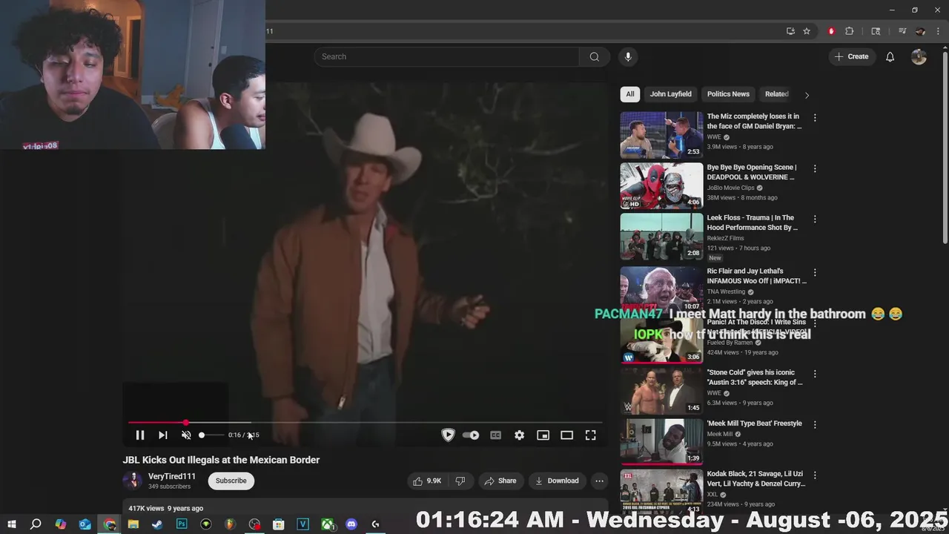The height and width of the screenshot is (534, 949).
Task: Switch to theater mode
Action: point(567,435)
